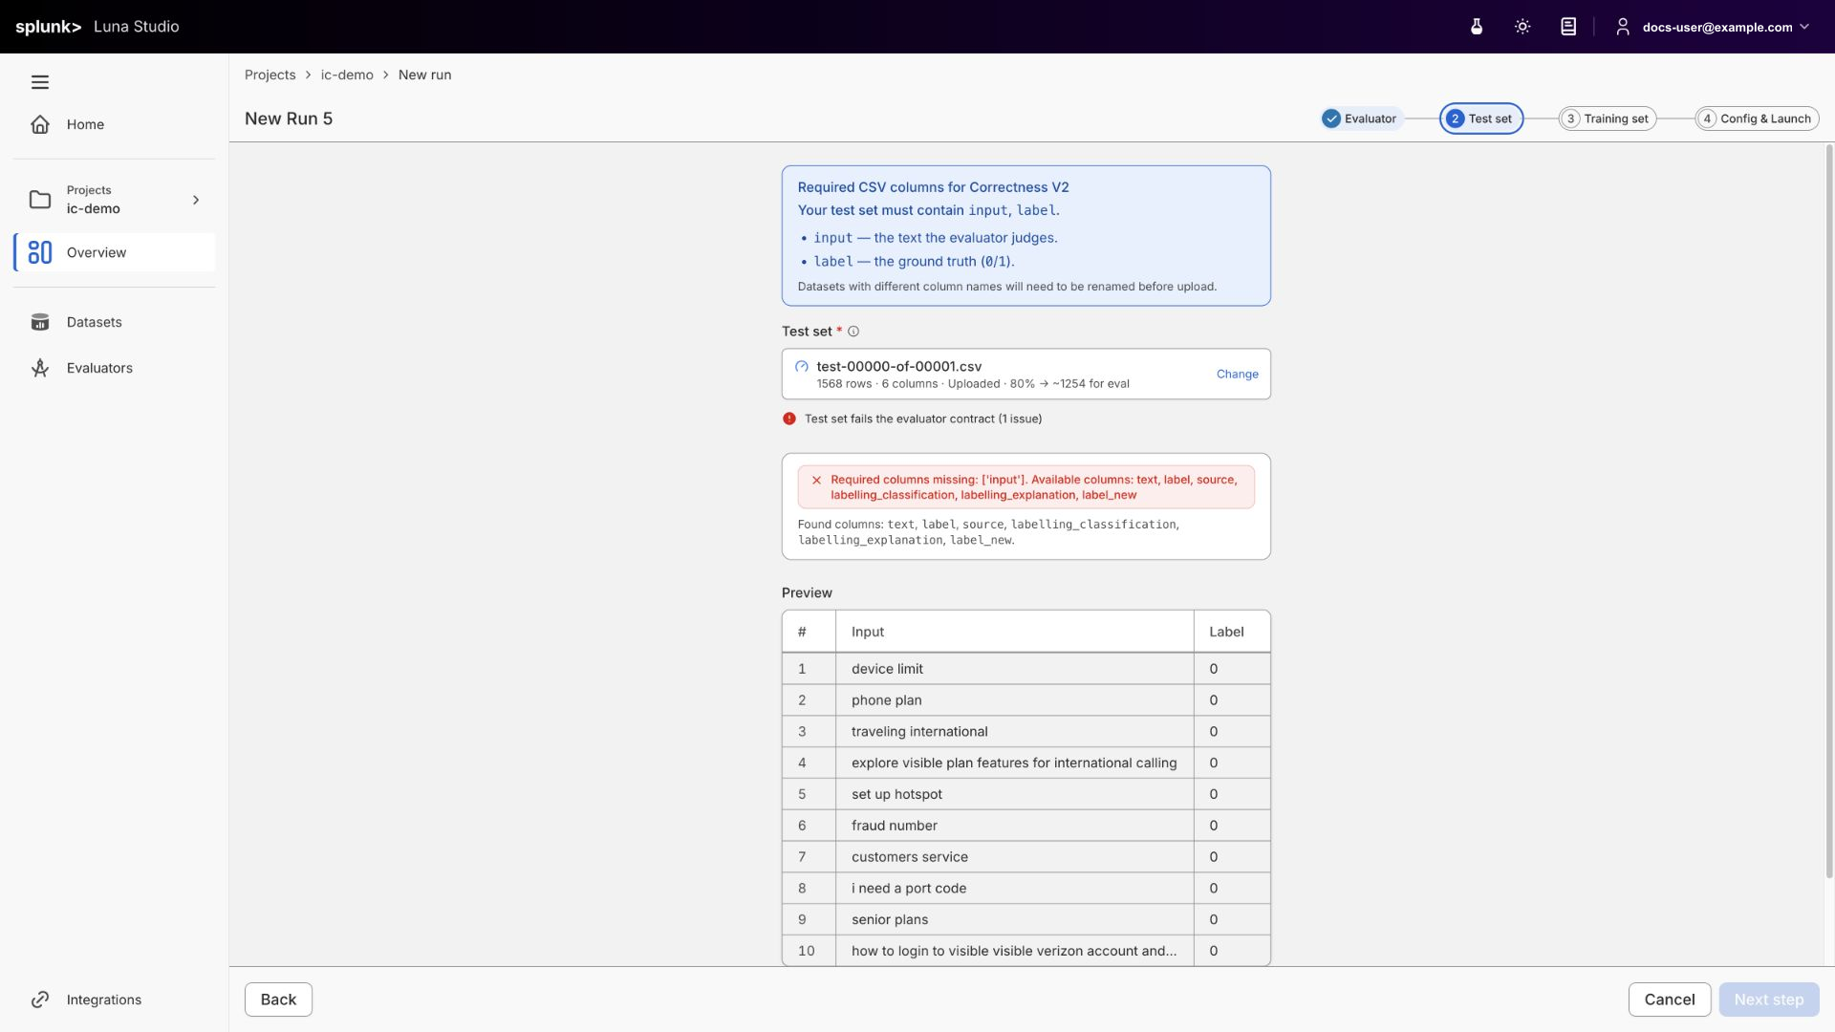Select the 'i need a port code' row

[1025, 889]
